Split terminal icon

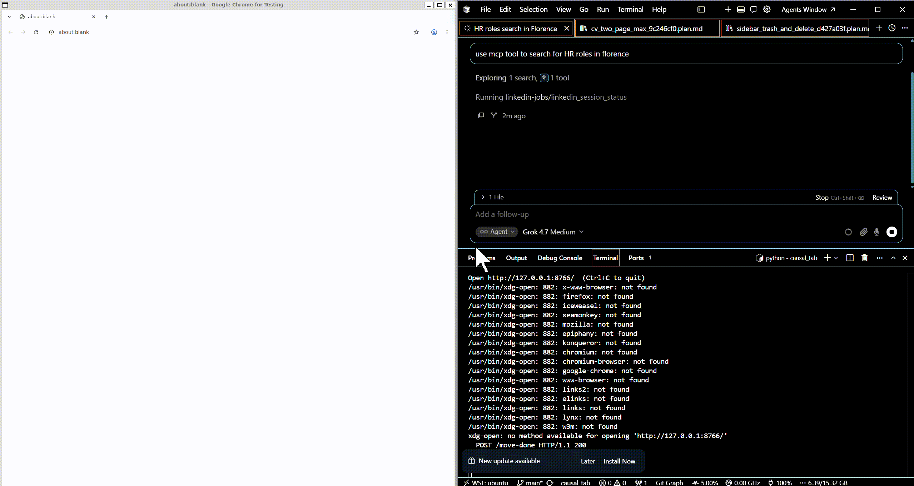(850, 258)
